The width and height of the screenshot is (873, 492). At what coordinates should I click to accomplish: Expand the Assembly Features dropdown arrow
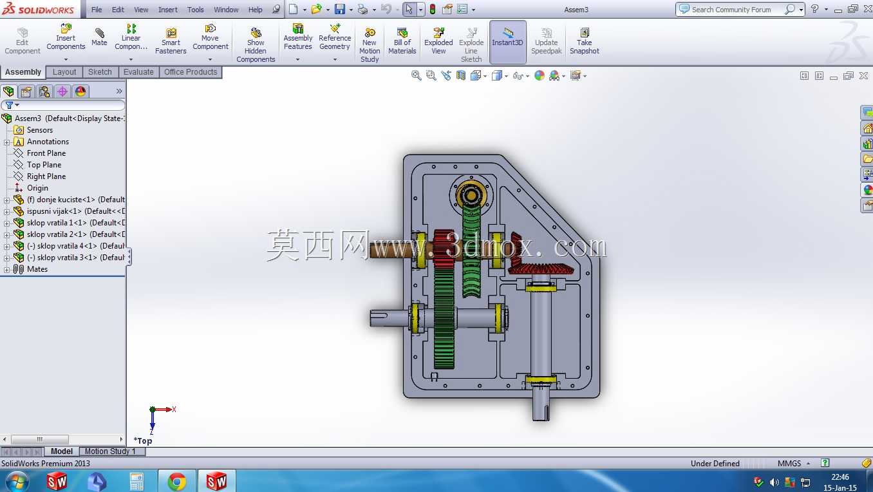(x=297, y=60)
